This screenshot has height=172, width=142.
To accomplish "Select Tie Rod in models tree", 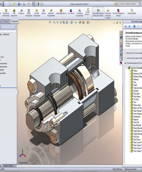I will [136, 99].
